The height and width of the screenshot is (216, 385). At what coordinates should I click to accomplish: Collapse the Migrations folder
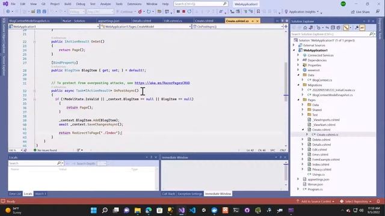[x=298, y=85]
